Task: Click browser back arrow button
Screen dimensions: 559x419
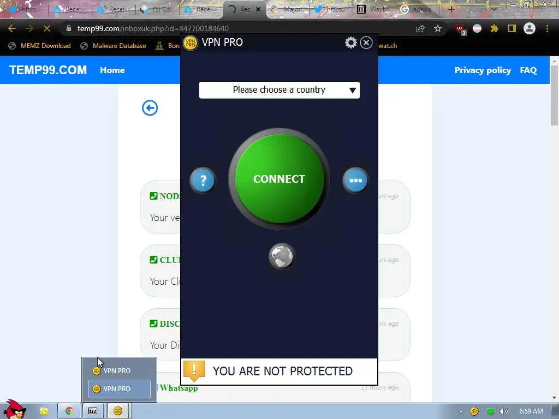Action: [12, 28]
